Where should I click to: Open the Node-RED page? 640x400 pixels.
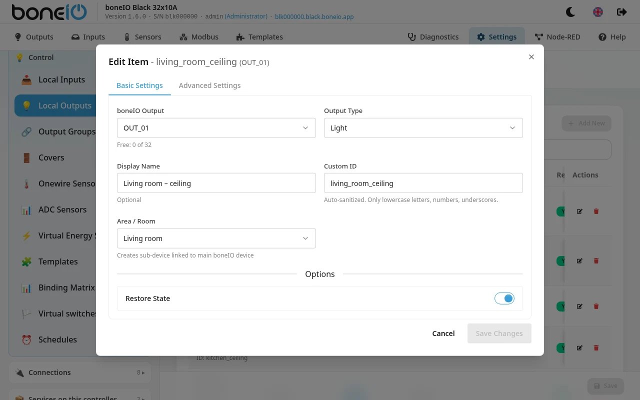(557, 37)
